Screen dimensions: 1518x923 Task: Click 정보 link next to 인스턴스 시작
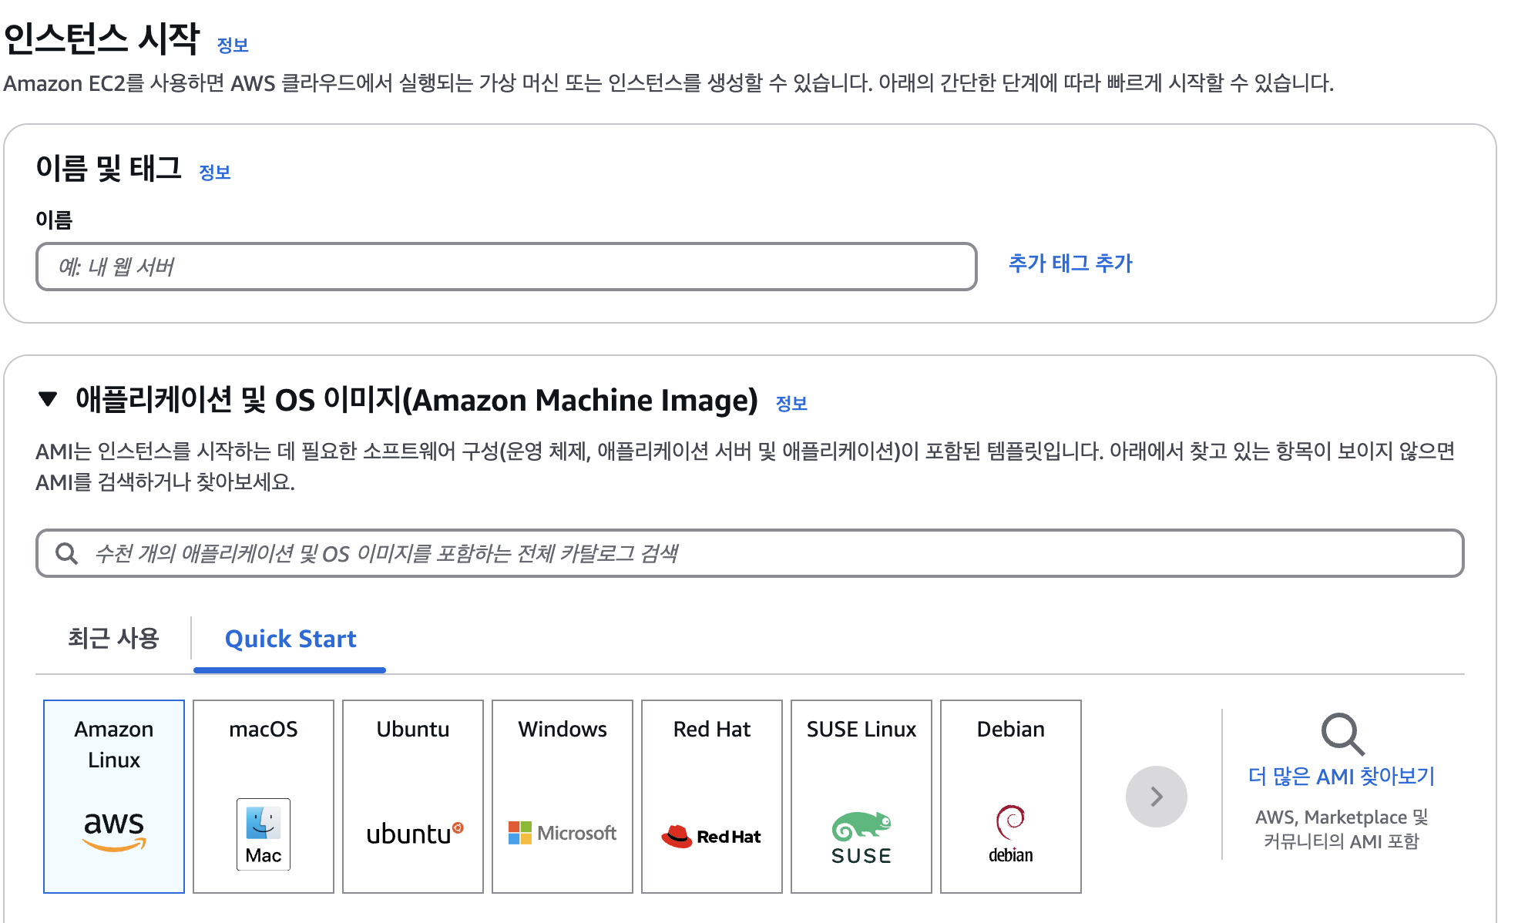[x=232, y=45]
